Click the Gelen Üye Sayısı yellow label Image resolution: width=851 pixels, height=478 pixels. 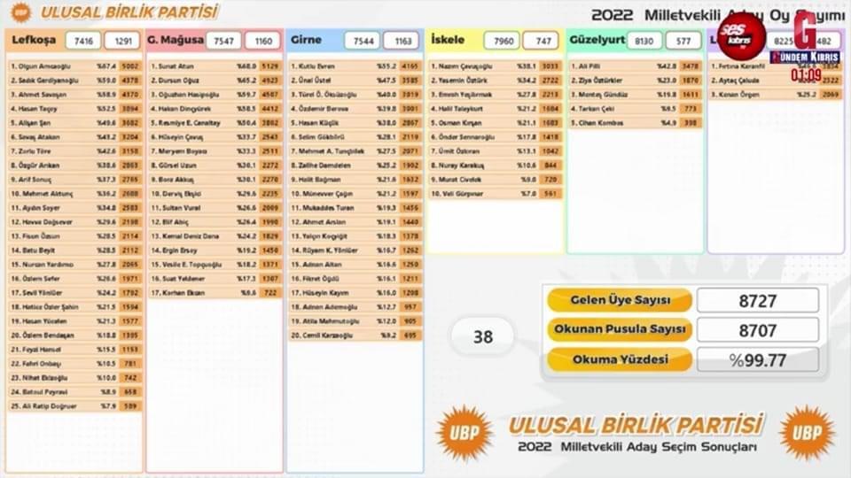[x=619, y=301]
